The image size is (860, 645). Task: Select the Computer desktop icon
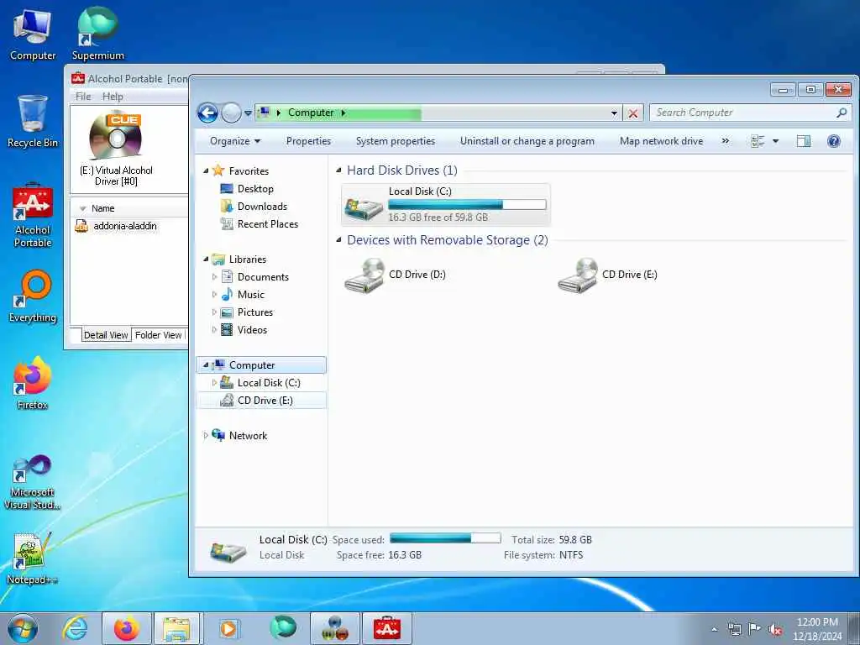tap(33, 35)
